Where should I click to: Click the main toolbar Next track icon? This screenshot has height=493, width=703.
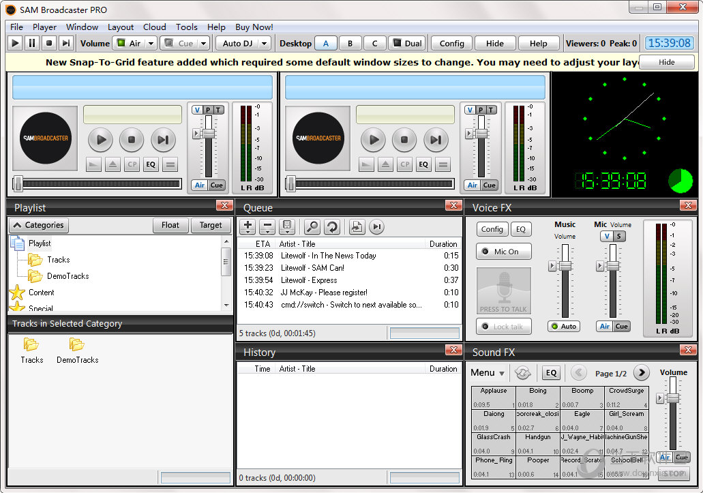tap(66, 44)
